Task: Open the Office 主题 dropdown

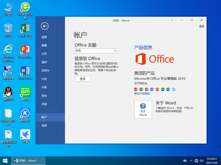Action: tap(96, 51)
